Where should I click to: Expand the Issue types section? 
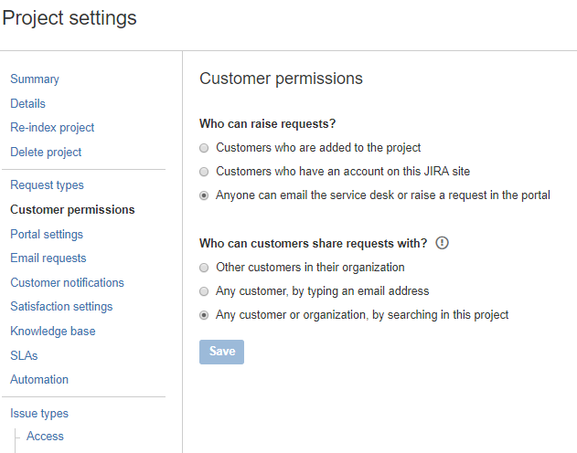[x=39, y=414]
